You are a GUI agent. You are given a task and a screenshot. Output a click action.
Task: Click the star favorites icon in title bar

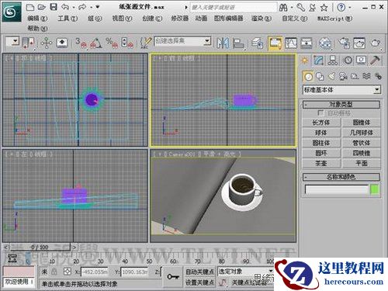pos(324,8)
